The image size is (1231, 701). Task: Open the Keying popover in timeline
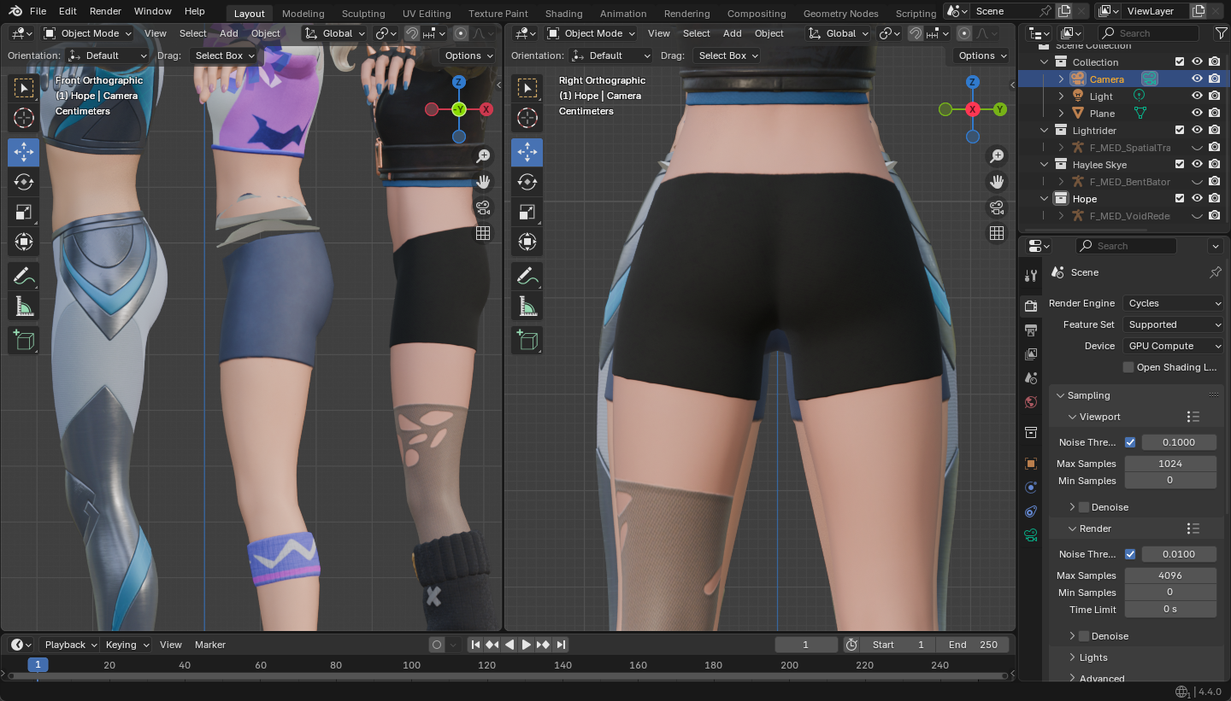click(127, 645)
